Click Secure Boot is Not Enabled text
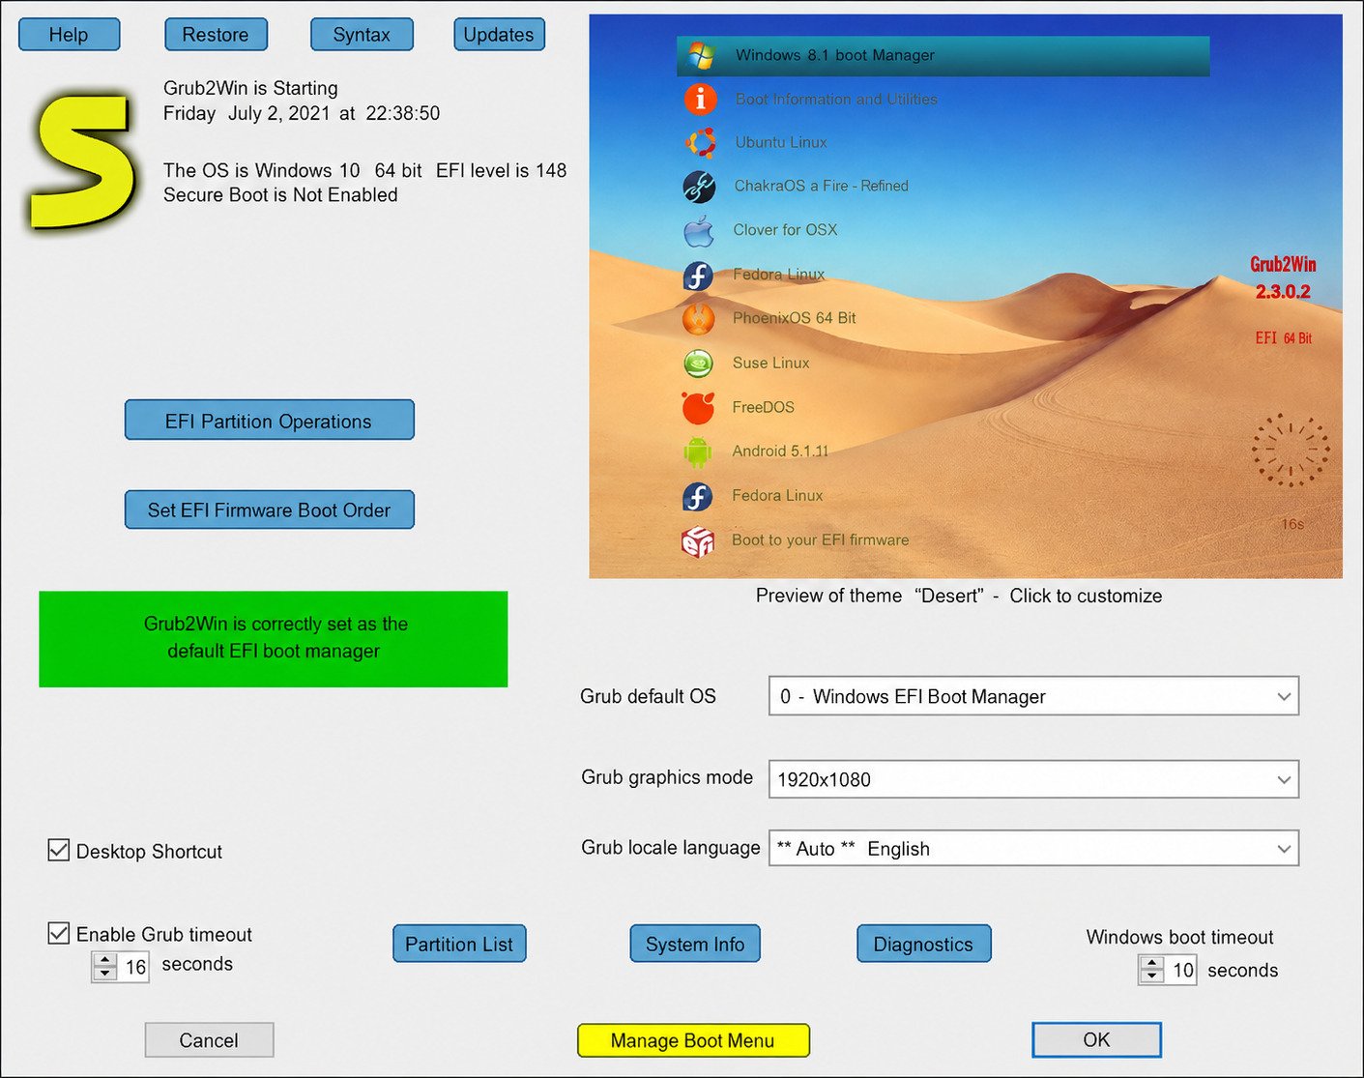The image size is (1364, 1078). click(x=280, y=195)
